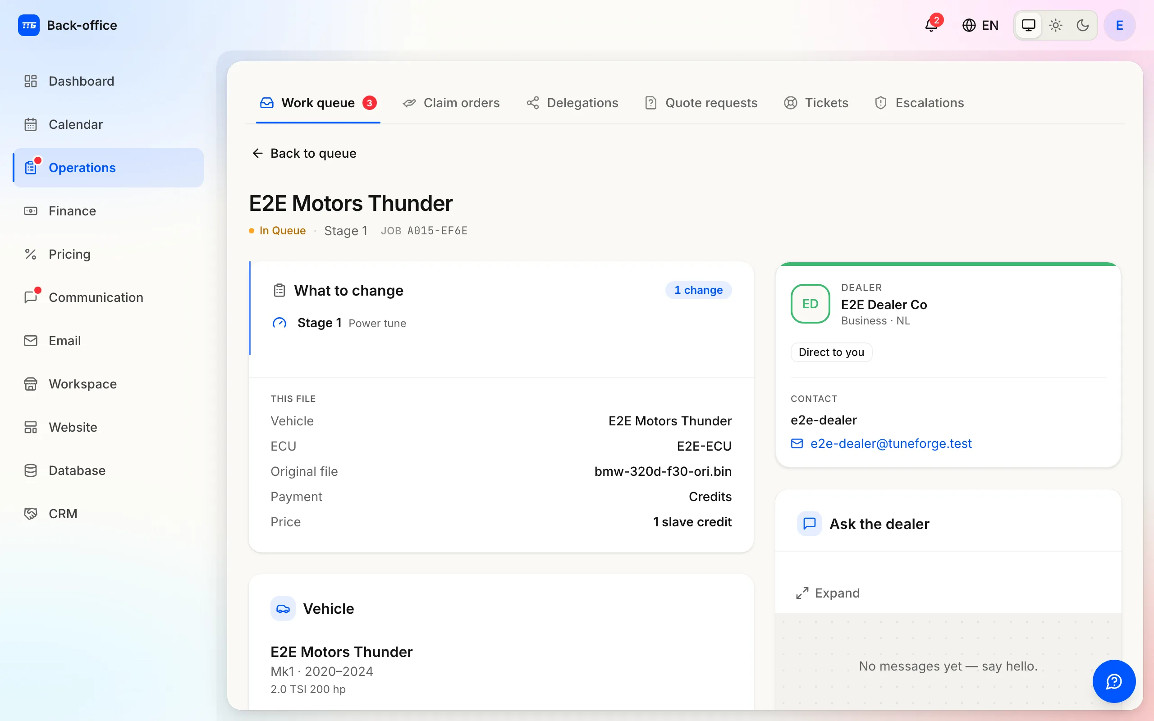Switch to Claim orders tab
The width and height of the screenshot is (1154, 721).
coord(451,103)
